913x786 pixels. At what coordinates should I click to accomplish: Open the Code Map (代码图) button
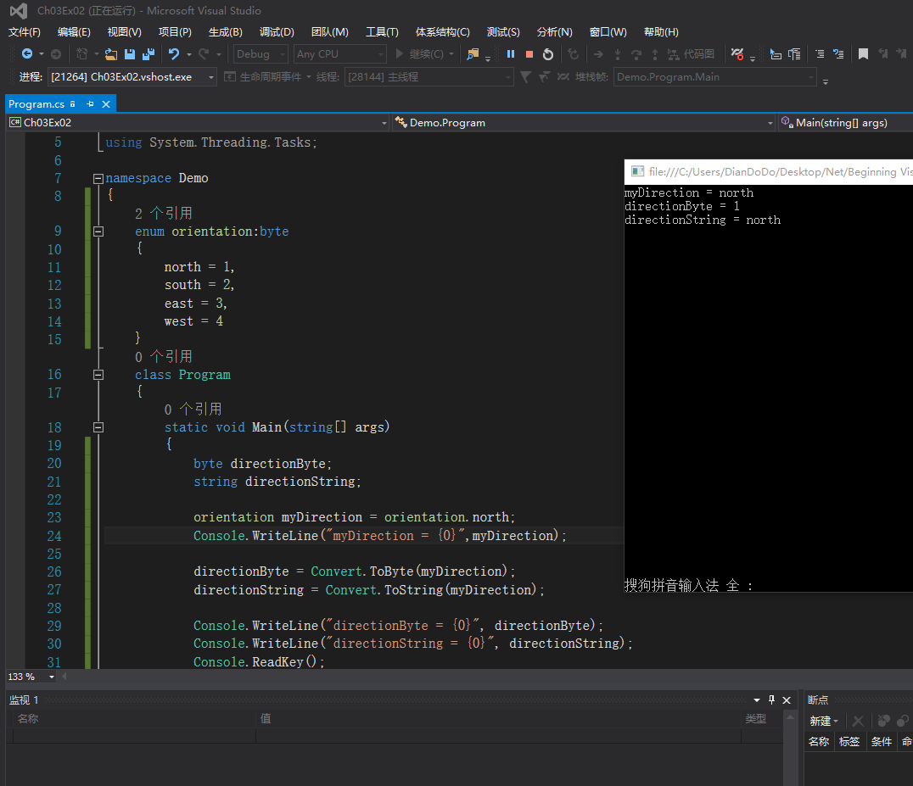pos(691,54)
